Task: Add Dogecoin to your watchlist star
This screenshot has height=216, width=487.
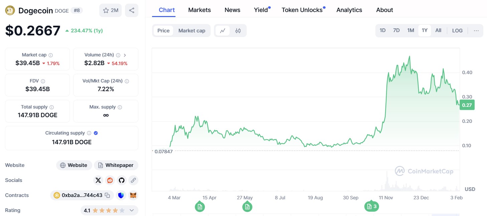Action: click(x=110, y=10)
